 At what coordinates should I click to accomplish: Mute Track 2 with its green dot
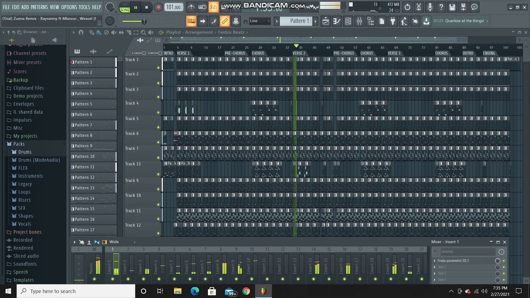coord(158,83)
